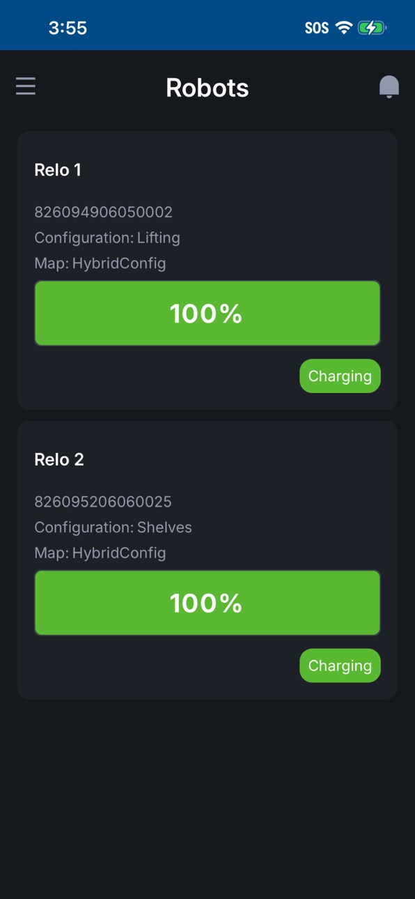Tap the Wi-Fi status icon
This screenshot has height=899, width=415.
[343, 28]
